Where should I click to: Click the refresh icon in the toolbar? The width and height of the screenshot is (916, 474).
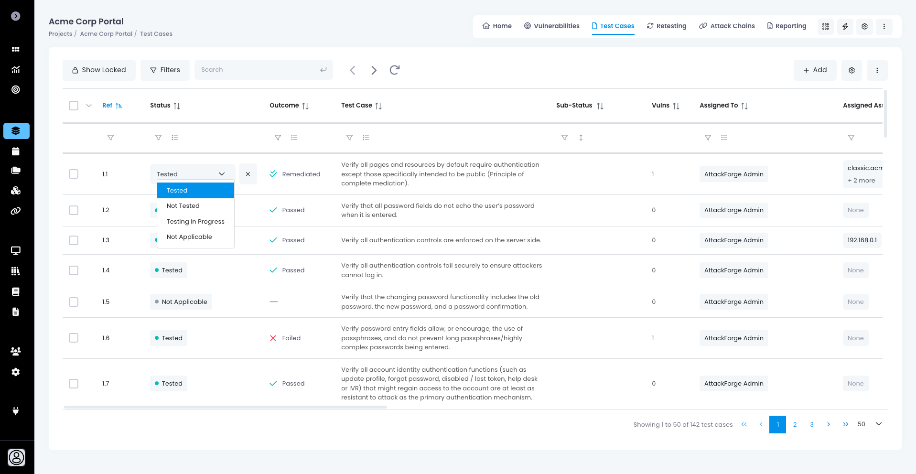pyautogui.click(x=394, y=70)
